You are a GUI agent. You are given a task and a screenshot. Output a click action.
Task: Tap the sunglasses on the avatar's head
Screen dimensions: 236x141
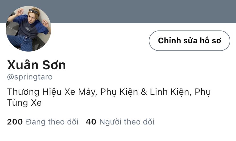pyautogui.click(x=34, y=11)
